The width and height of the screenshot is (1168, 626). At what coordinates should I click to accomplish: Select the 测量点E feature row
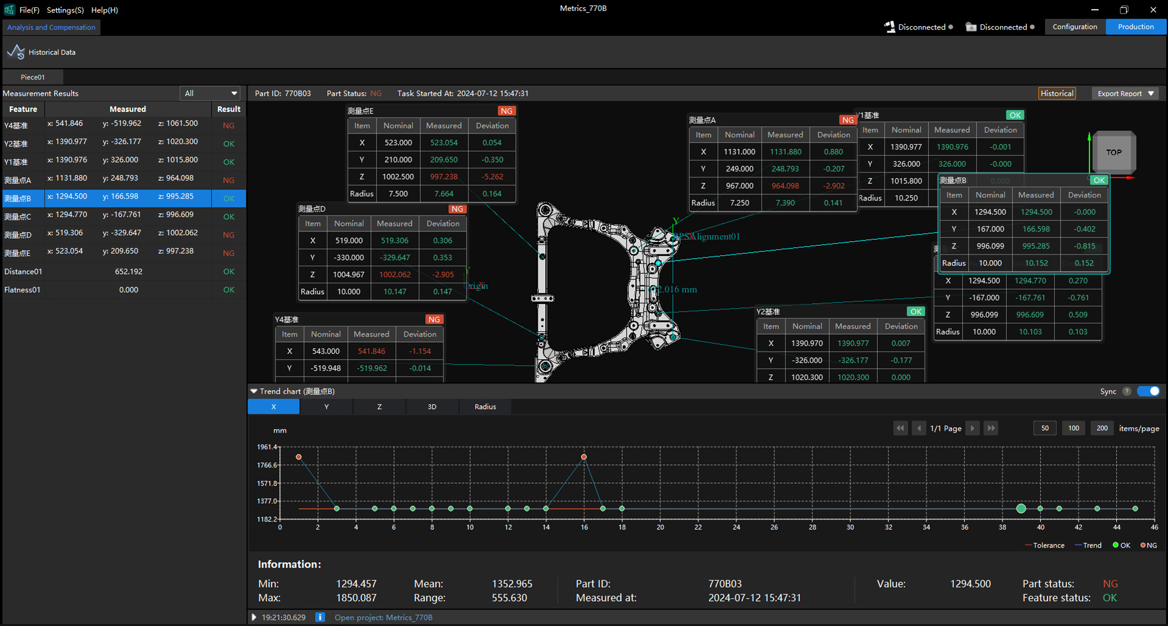(123, 253)
